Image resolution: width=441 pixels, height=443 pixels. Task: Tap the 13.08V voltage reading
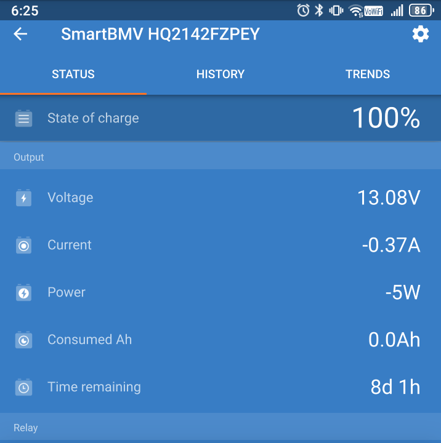[389, 198]
